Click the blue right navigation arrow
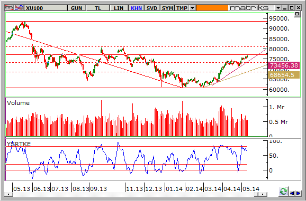The height and width of the screenshot is (201, 306). (298, 193)
